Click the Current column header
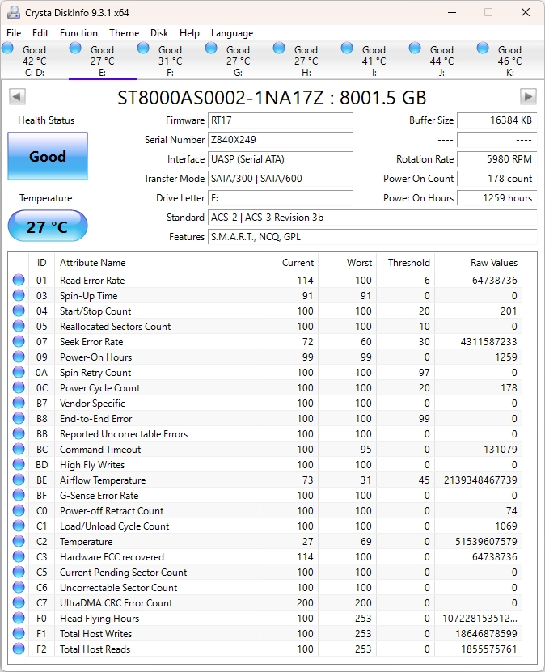545x672 pixels. (x=289, y=262)
